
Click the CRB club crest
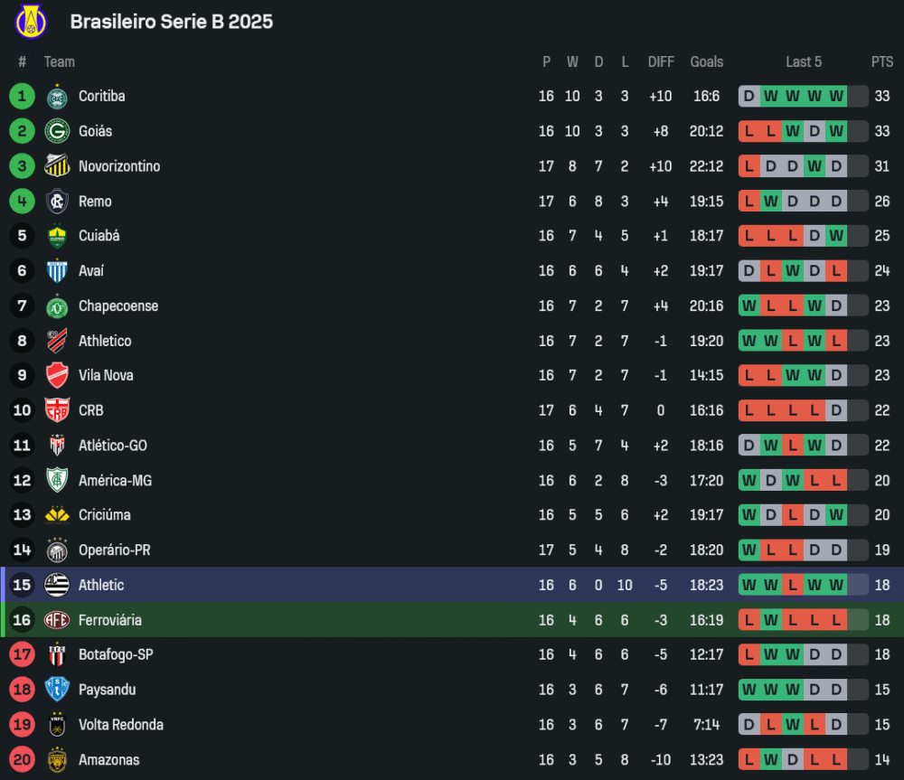coord(57,410)
